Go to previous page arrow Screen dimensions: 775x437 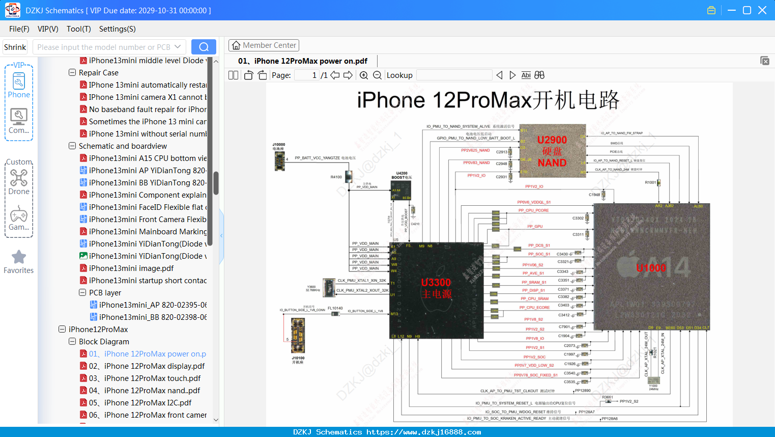335,75
